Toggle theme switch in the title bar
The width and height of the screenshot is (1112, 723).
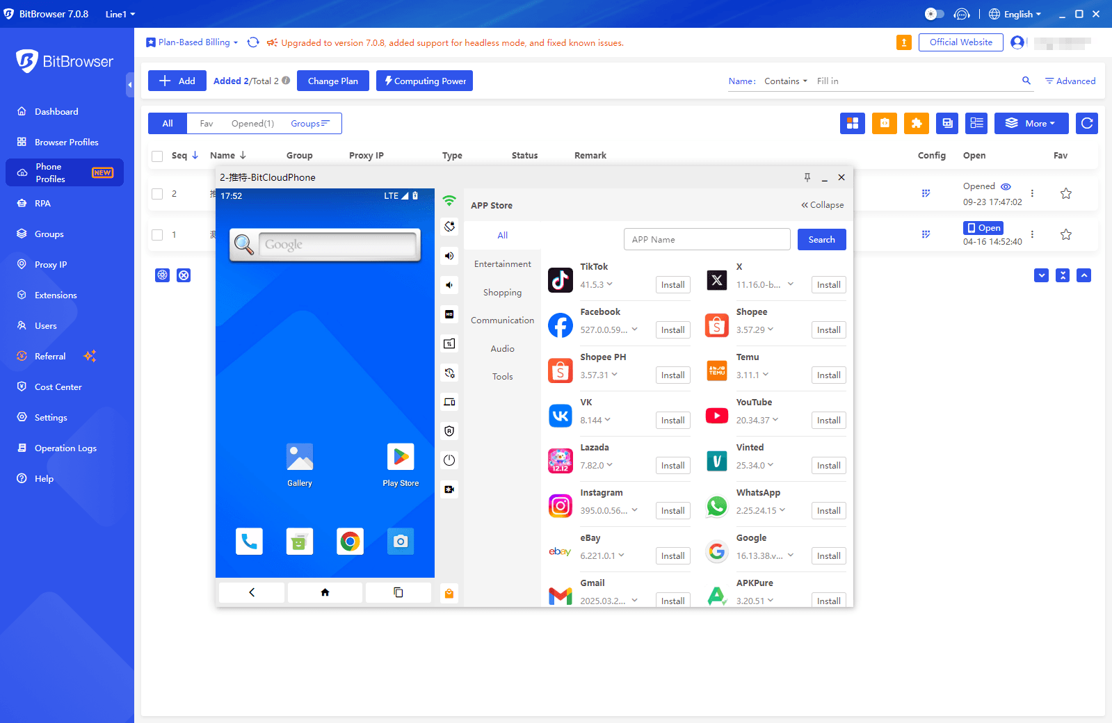(x=934, y=14)
